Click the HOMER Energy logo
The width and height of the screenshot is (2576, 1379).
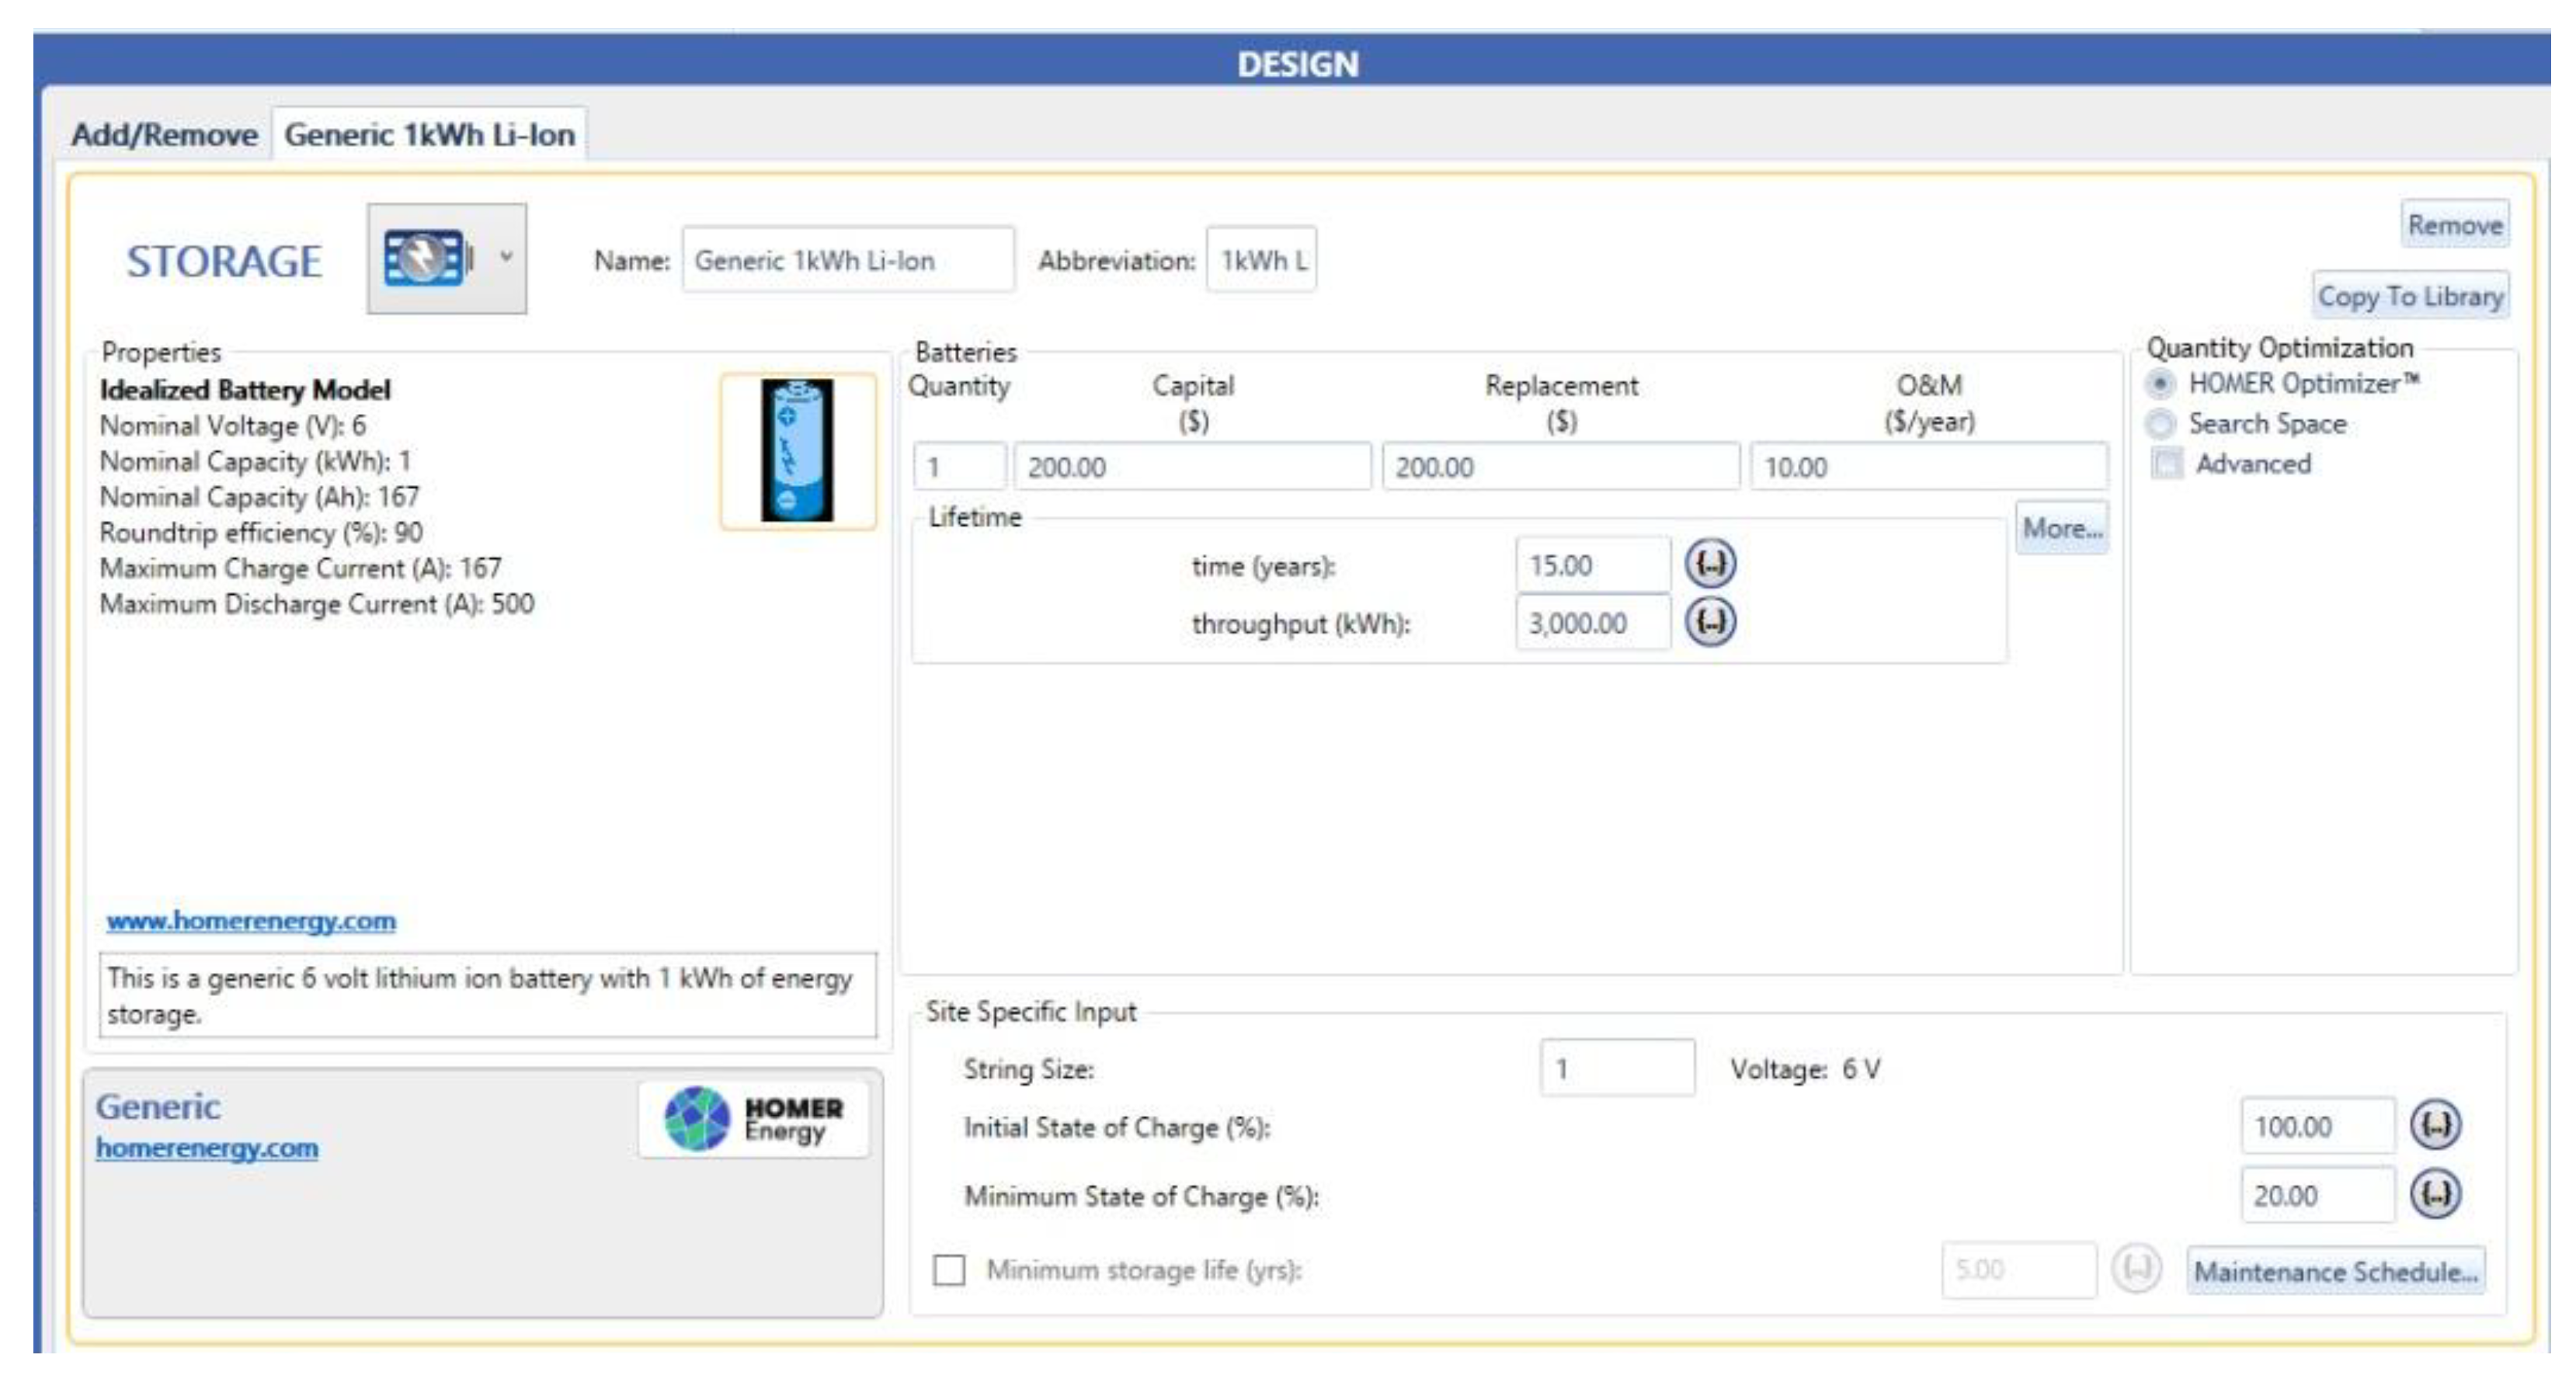tap(753, 1118)
